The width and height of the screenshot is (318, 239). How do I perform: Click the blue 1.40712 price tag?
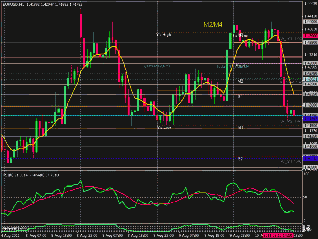tap(310, 158)
